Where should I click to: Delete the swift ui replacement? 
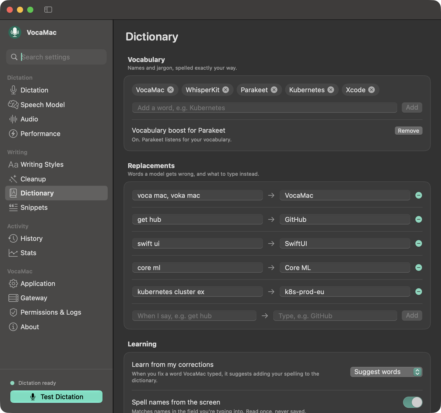point(419,244)
